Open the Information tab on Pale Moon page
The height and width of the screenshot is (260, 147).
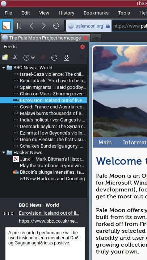pos(135,143)
